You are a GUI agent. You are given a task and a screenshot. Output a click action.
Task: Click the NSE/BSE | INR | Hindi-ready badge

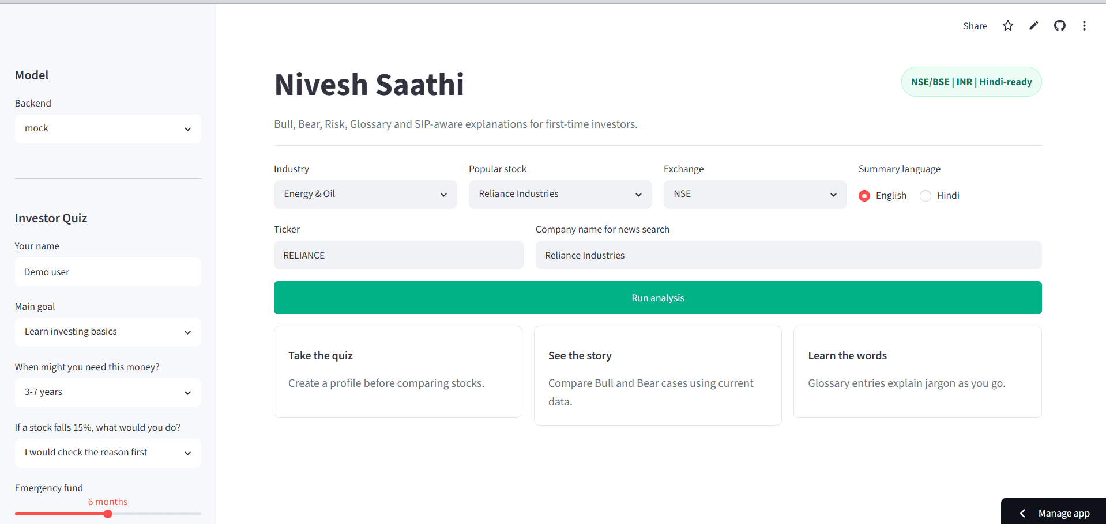click(971, 82)
